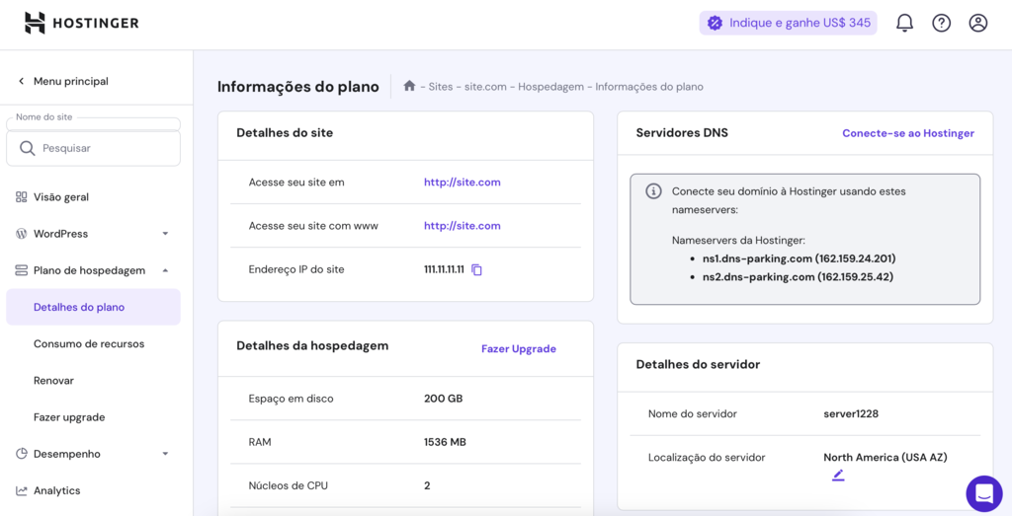Viewport: 1012px width, 516px height.
Task: Open the WordPress menu item
Action: [60, 234]
